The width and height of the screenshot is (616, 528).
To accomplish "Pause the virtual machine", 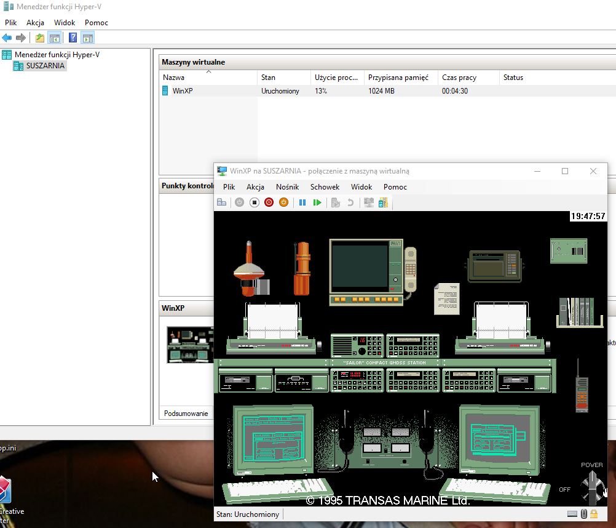I will pos(302,202).
